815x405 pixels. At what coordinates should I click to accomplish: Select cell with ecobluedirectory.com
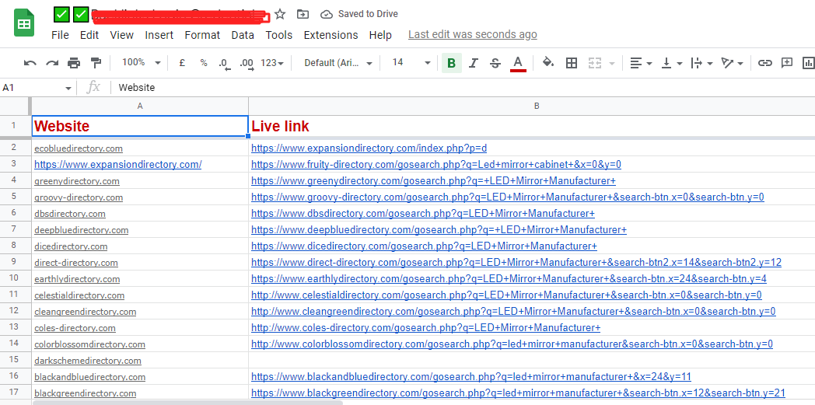tap(140, 148)
